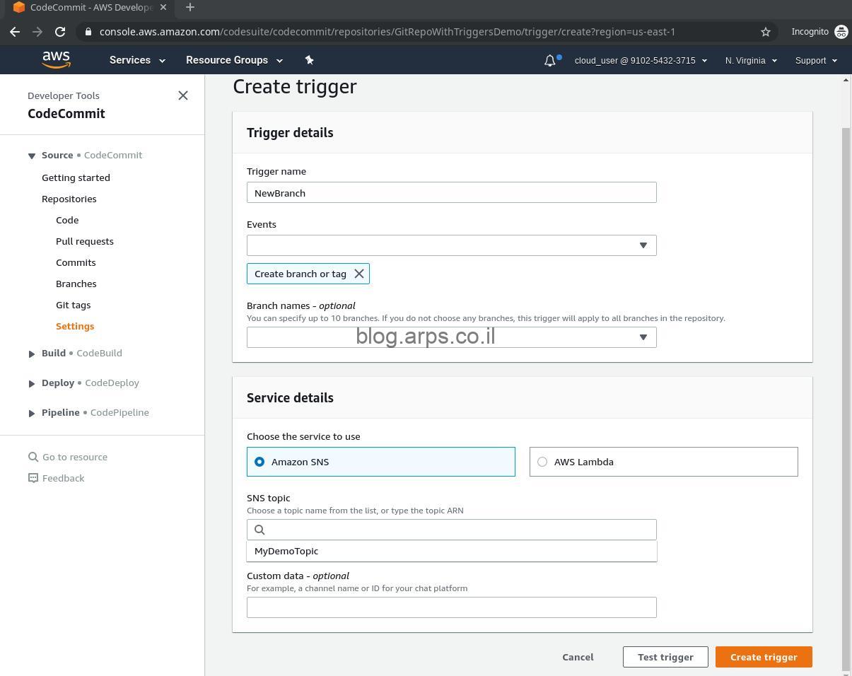852x676 pixels.
Task: Open the Resource Groups dropdown
Action: [x=234, y=60]
